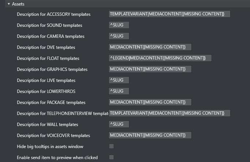Click the Description for ACCESSORY templates label
Image resolution: width=250 pixels, height=162 pixels.
[x=54, y=14]
